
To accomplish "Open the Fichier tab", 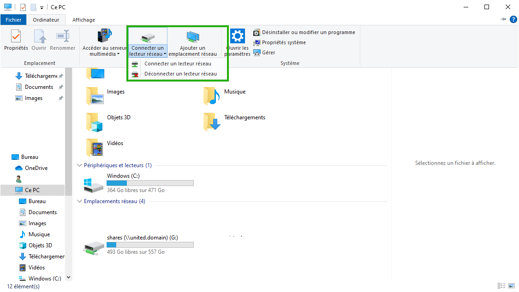I will 13,20.
